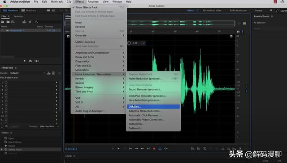Open file icon in Files panel
Screen dimensions: 287x163
click(3, 22)
